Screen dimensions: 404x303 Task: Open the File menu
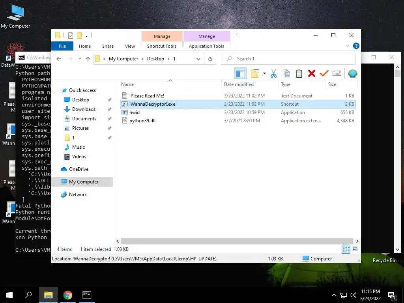tap(62, 46)
